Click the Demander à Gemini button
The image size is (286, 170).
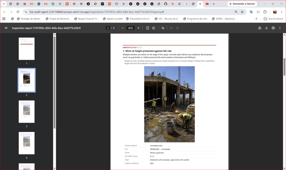(242, 4)
